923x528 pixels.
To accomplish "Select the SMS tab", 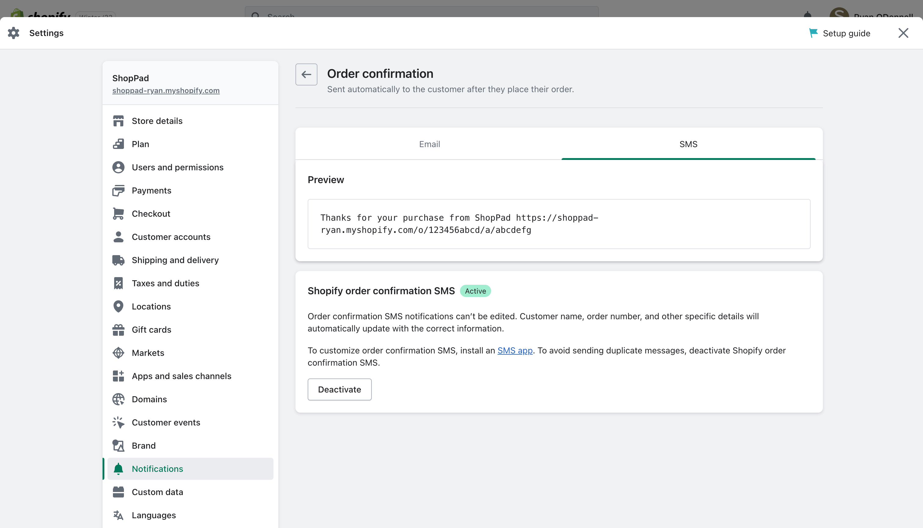I will (689, 144).
